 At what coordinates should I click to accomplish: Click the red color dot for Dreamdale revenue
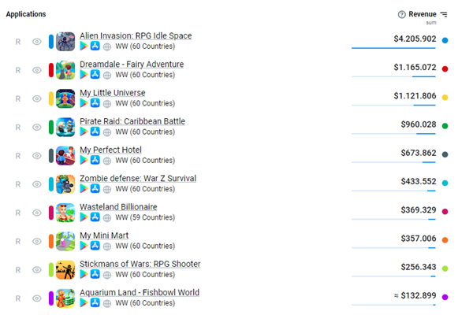click(x=445, y=69)
